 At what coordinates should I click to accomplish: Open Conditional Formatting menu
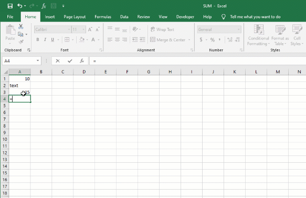pyautogui.click(x=258, y=35)
